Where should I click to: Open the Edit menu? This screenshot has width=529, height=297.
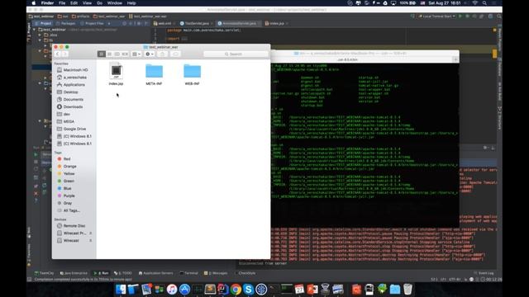tap(74, 3)
